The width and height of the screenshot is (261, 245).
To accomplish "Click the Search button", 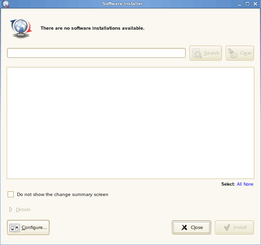I will (205, 53).
